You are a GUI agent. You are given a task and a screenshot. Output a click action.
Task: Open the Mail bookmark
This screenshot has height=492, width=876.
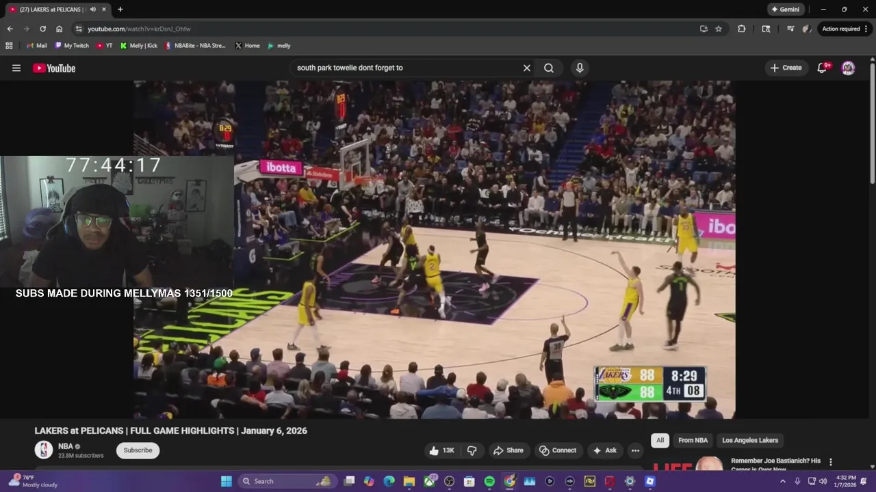pos(36,46)
